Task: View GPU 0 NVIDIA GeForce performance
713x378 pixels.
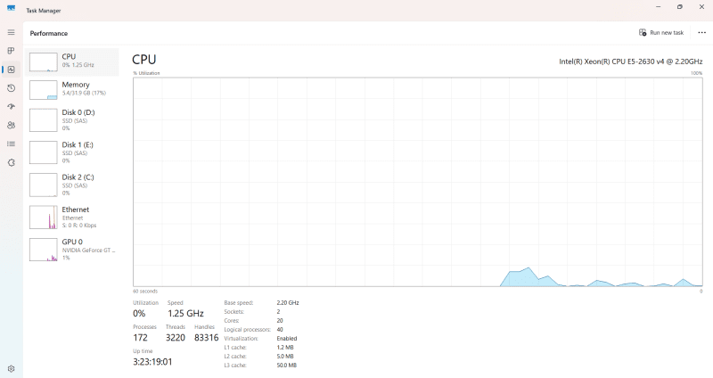Action: pos(73,249)
